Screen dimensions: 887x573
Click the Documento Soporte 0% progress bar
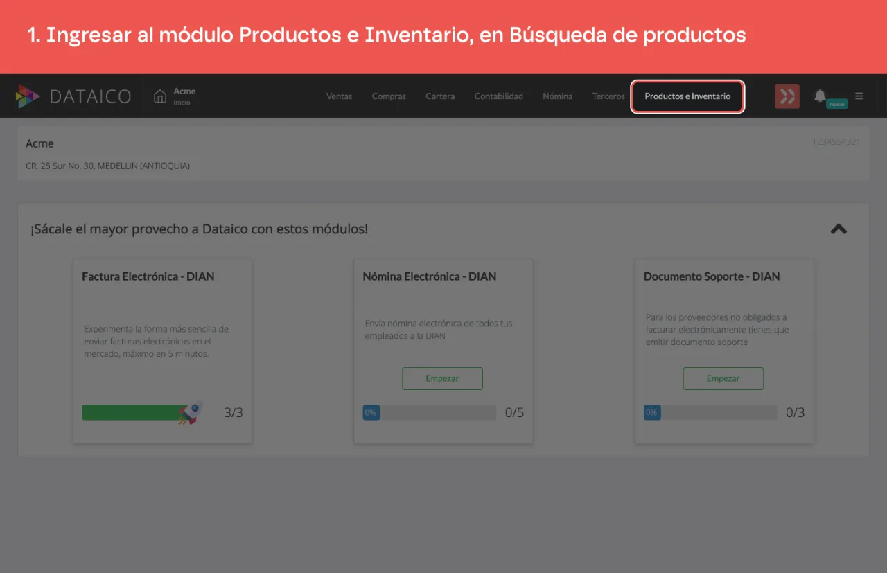click(710, 412)
